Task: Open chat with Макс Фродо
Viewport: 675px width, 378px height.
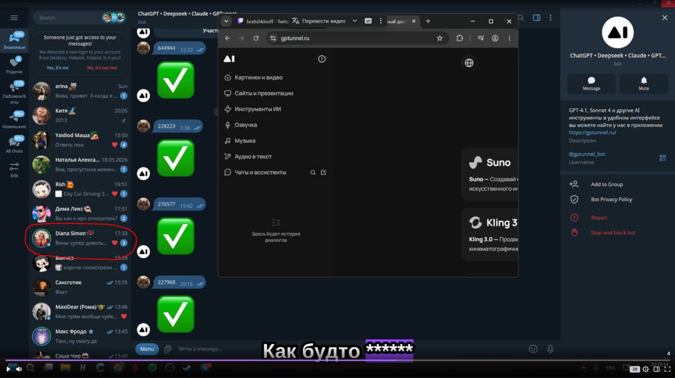Action: coord(80,336)
